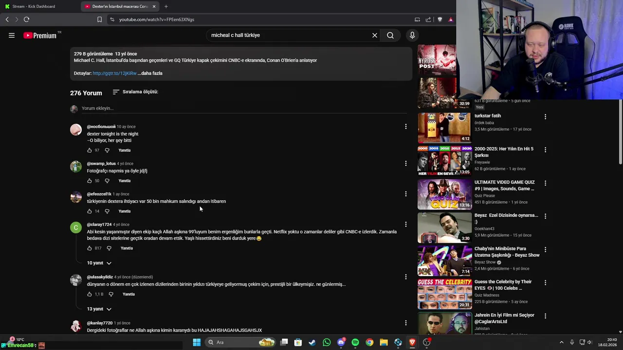The height and width of the screenshot is (350, 623).
Task: Open Sıralama ölçütü sort dropdown
Action: tap(135, 92)
